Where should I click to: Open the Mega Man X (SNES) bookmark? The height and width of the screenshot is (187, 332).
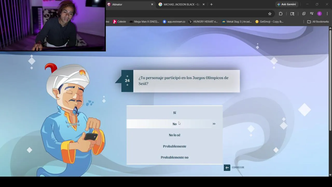pos(144,22)
